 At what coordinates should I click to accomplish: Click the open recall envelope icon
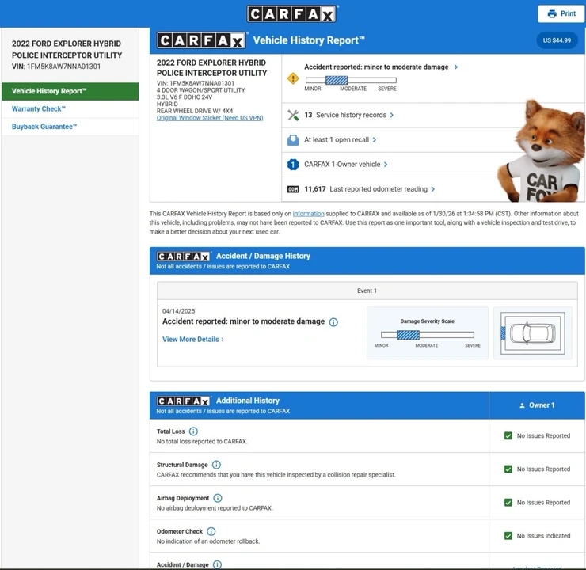(x=293, y=140)
